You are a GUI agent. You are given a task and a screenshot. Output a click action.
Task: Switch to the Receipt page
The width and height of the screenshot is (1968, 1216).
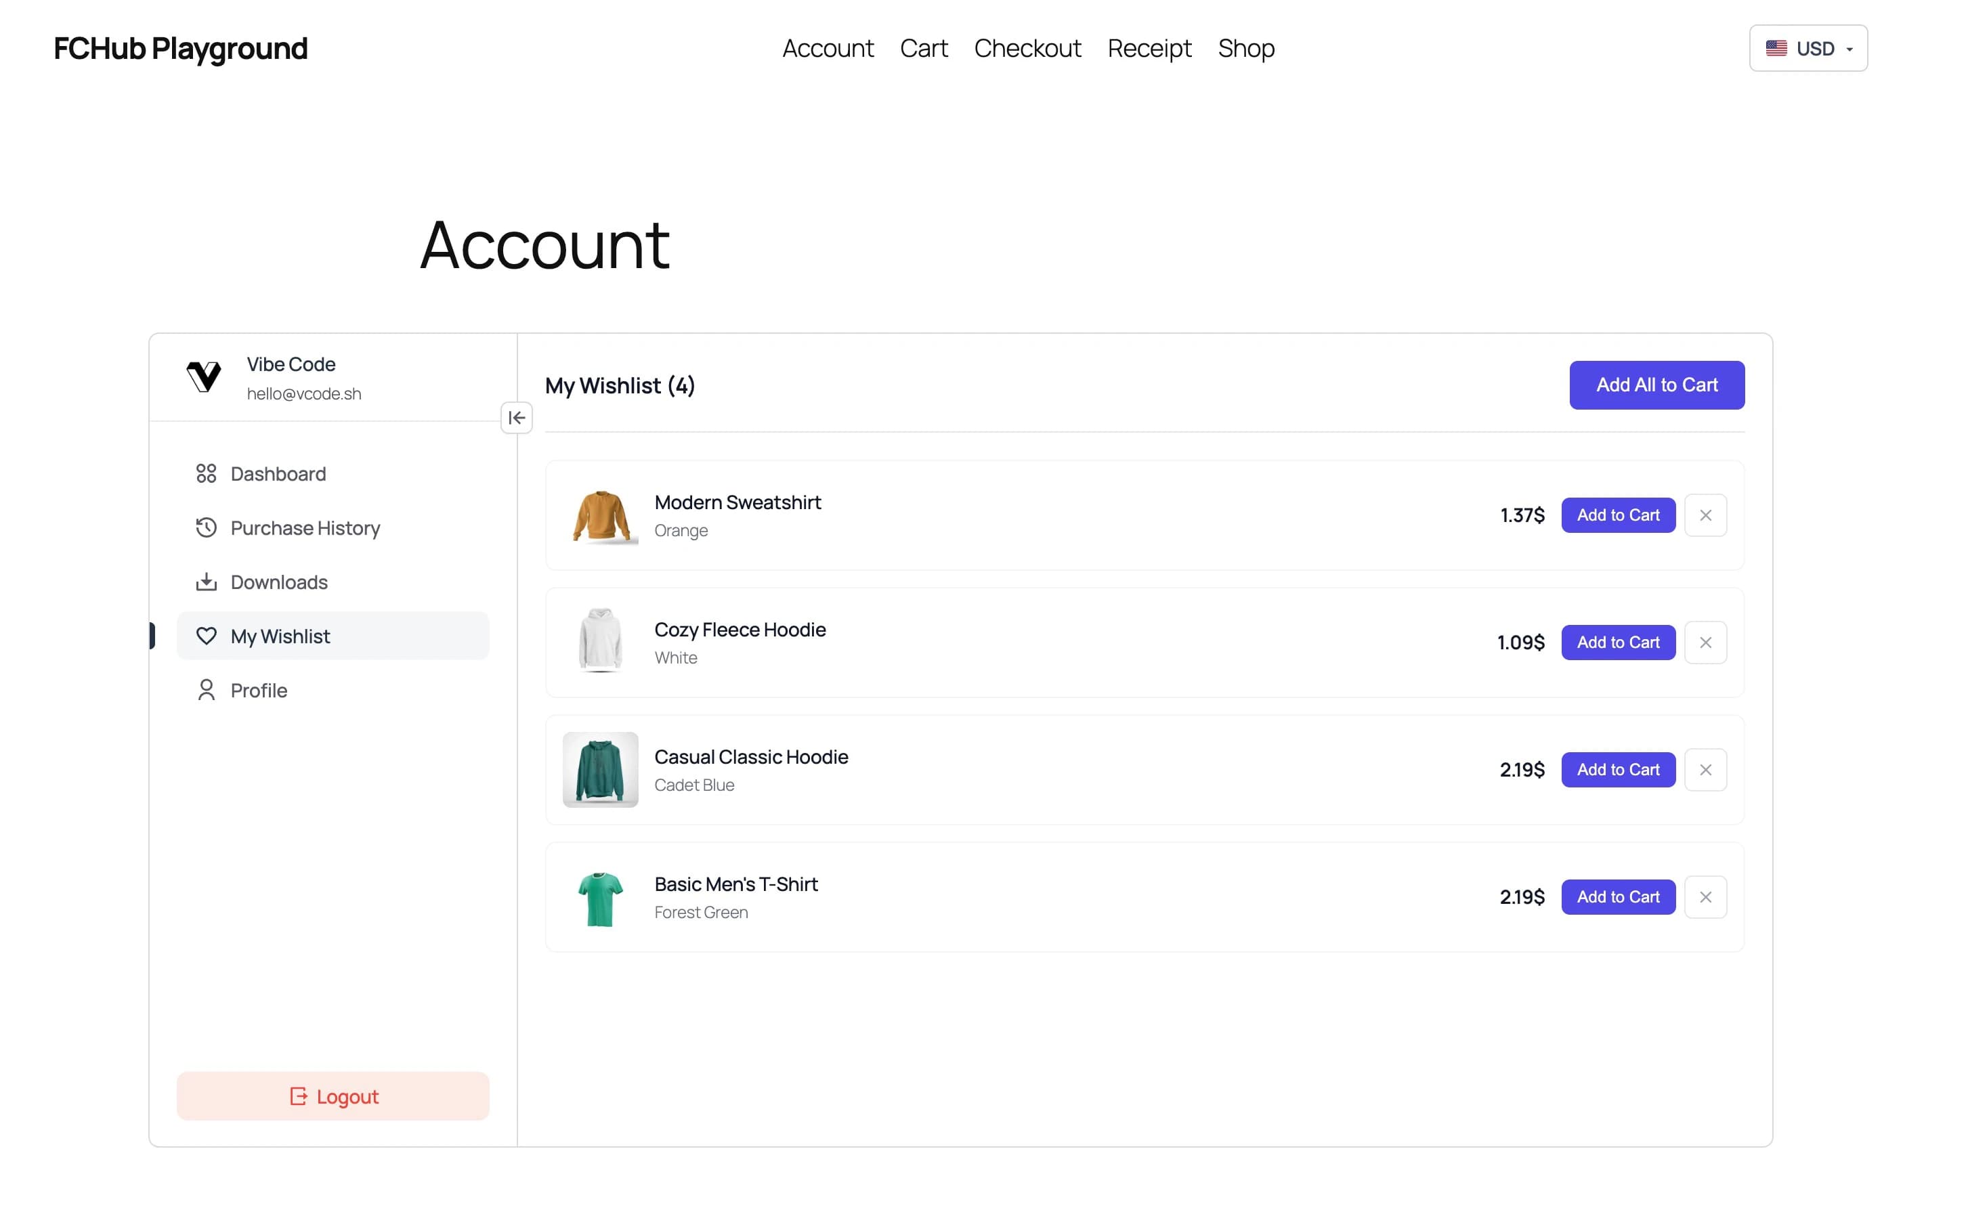(x=1149, y=48)
